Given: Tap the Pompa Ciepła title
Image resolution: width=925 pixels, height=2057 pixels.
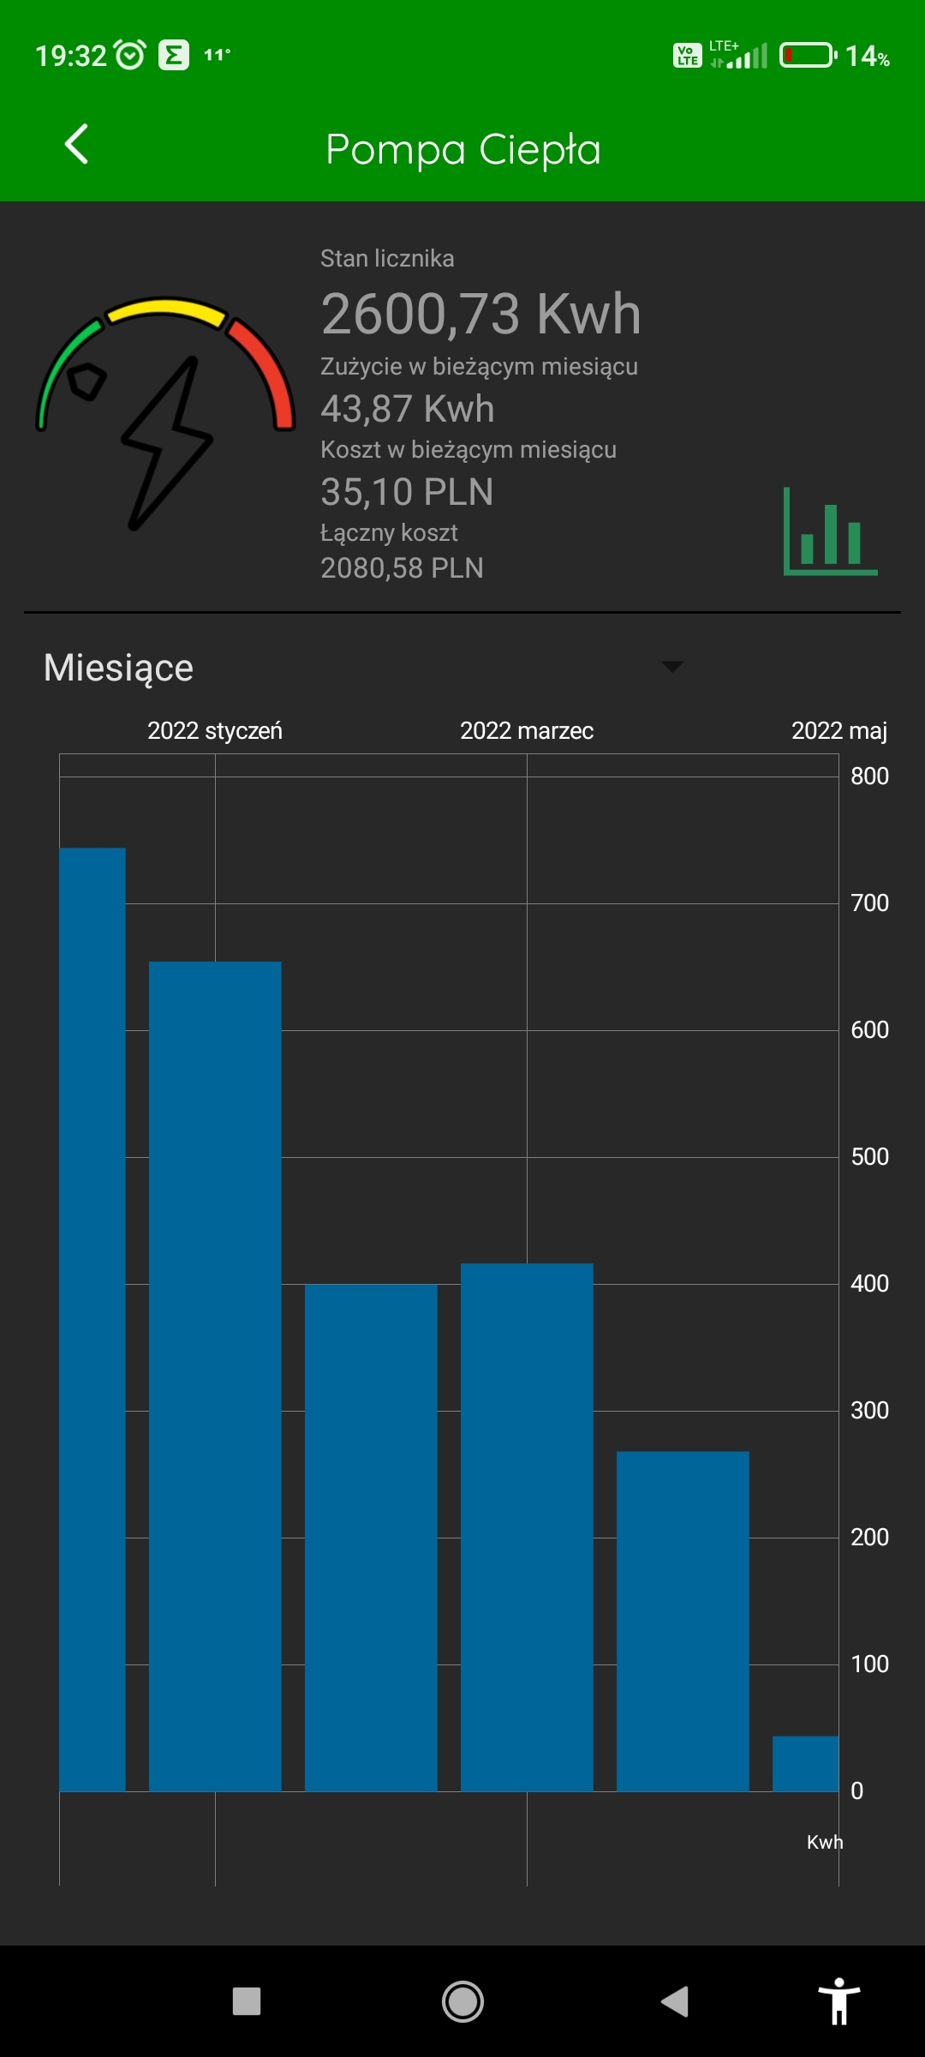Looking at the screenshot, I should pyautogui.click(x=462, y=149).
